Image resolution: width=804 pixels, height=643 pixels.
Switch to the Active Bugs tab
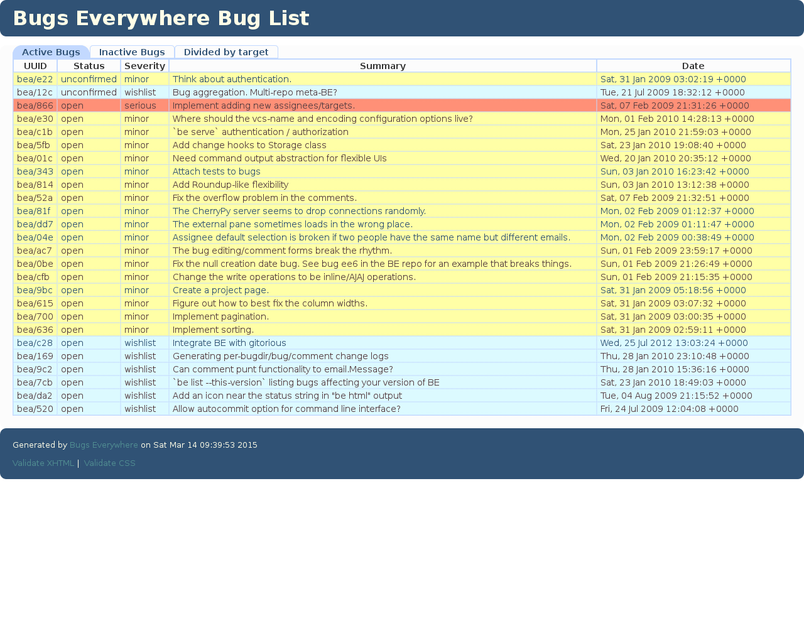[51, 52]
